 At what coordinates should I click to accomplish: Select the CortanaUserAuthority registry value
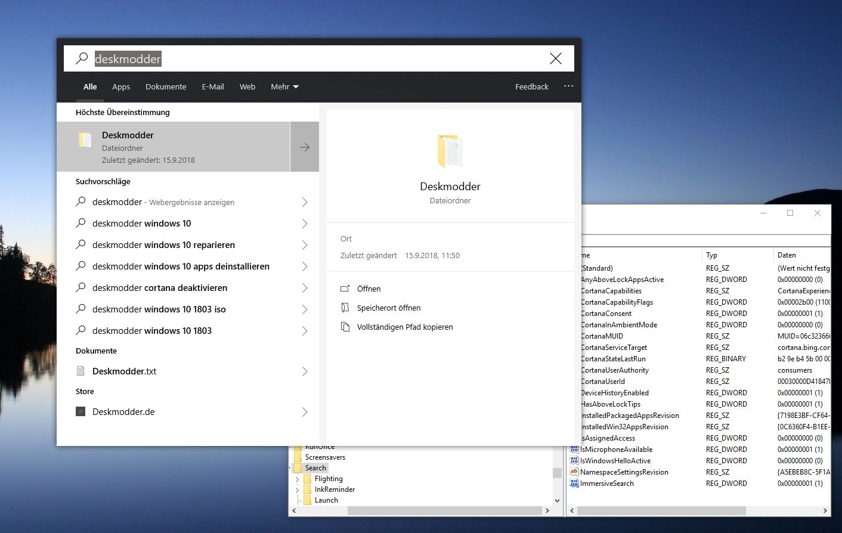click(615, 370)
